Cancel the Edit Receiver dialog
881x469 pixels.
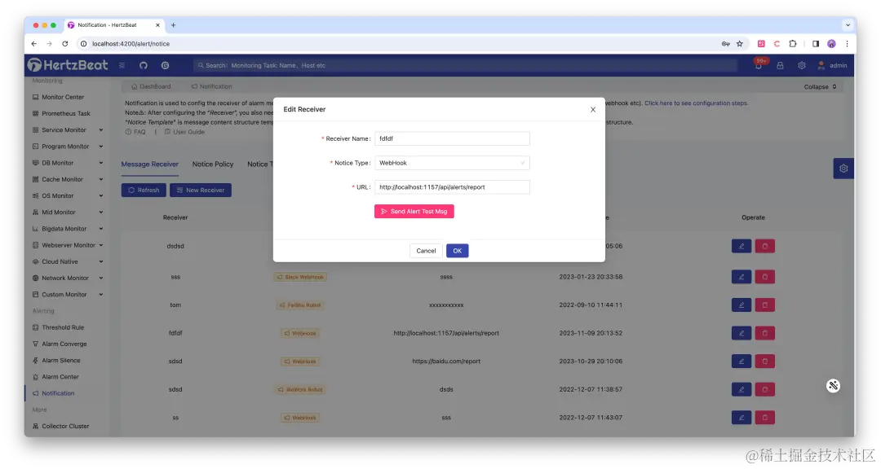[426, 251]
